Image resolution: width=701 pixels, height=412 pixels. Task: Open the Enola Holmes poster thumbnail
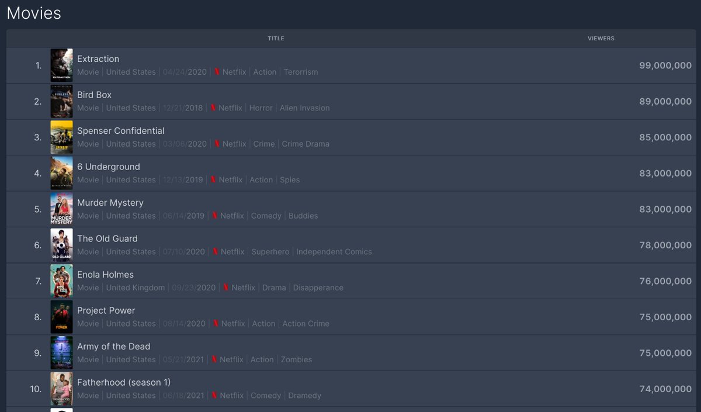click(62, 281)
